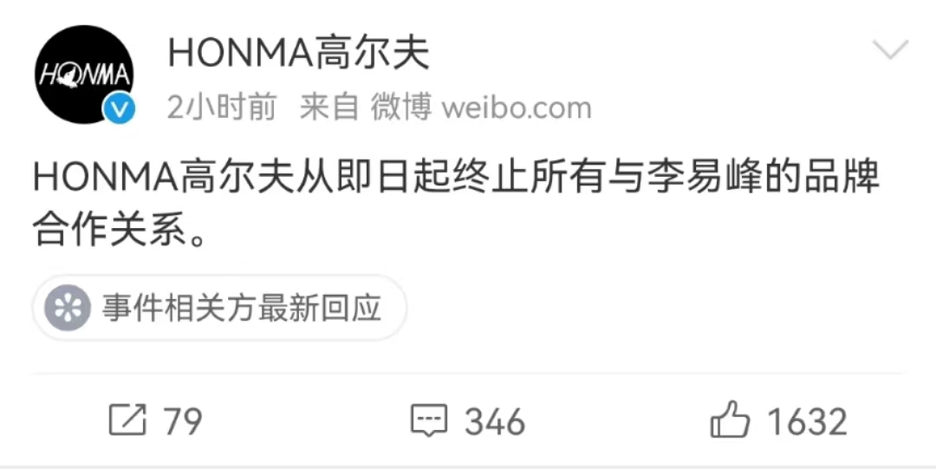Click the 2小时前 timestamp

click(x=222, y=107)
